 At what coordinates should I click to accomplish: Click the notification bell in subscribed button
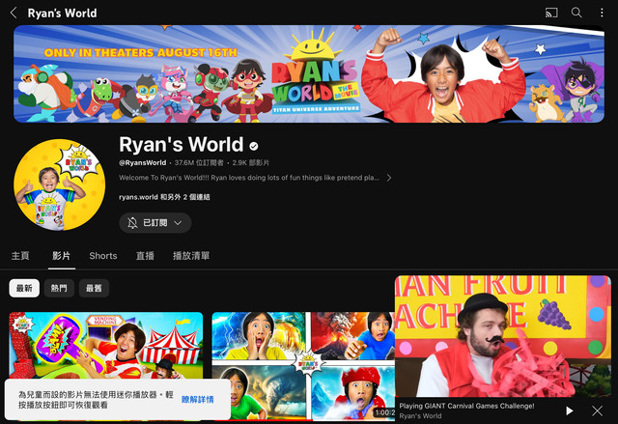(x=132, y=223)
